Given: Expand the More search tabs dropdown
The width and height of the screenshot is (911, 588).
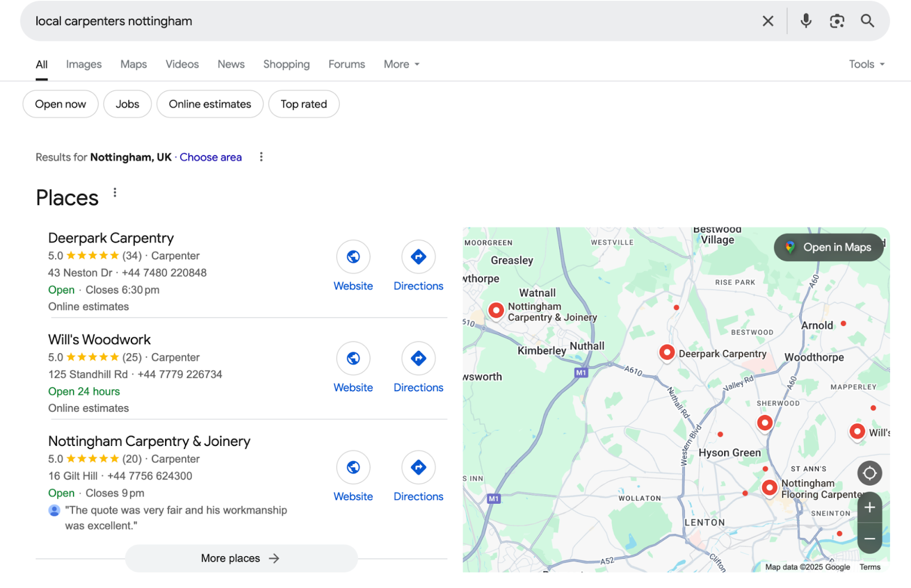Looking at the screenshot, I should coord(402,64).
